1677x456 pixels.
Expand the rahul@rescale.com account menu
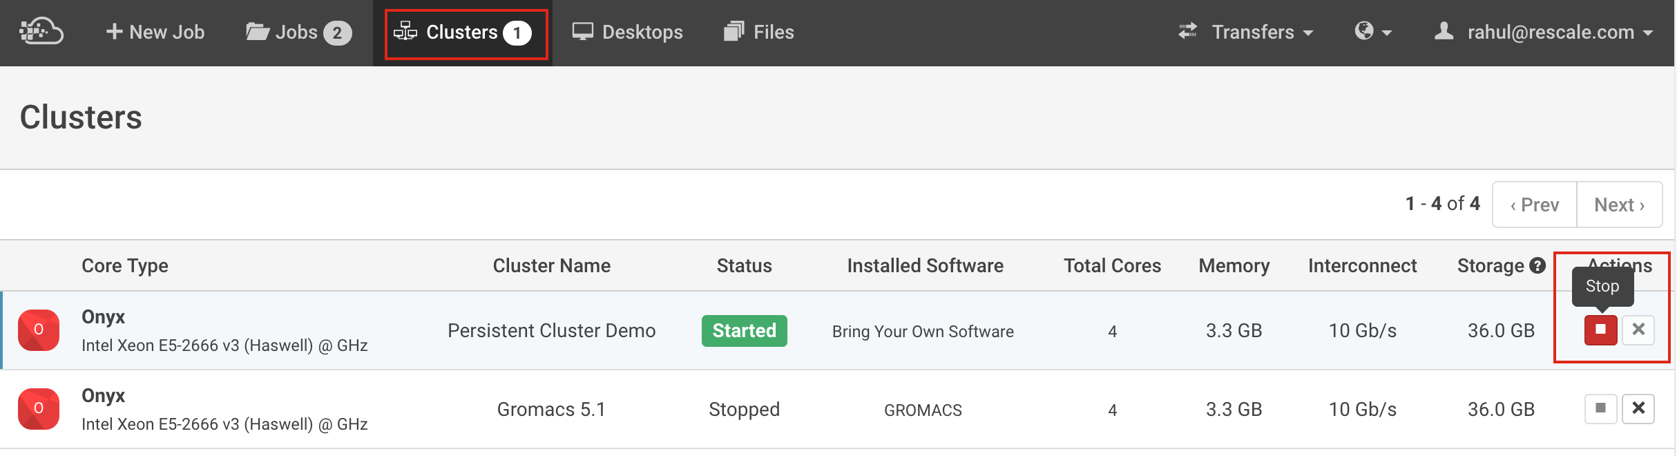click(1544, 32)
